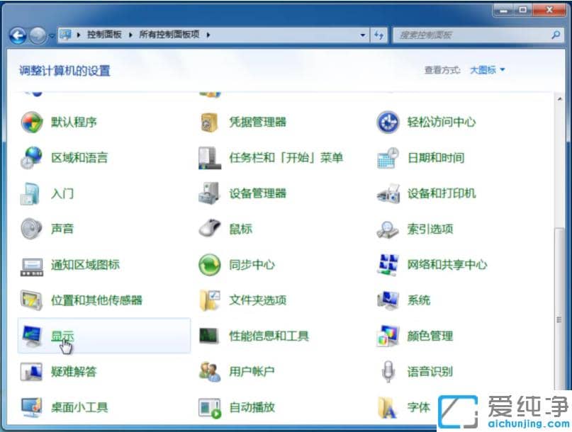Select the Troubleshooting icon
The width and height of the screenshot is (572, 432).
point(76,371)
